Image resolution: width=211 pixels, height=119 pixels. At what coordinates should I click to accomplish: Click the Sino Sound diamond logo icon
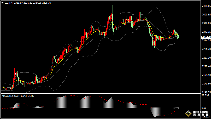pyautogui.click(x=188, y=114)
